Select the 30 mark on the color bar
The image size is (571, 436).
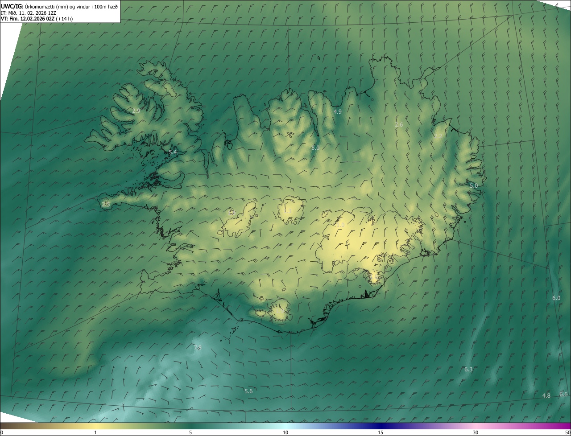(x=476, y=432)
